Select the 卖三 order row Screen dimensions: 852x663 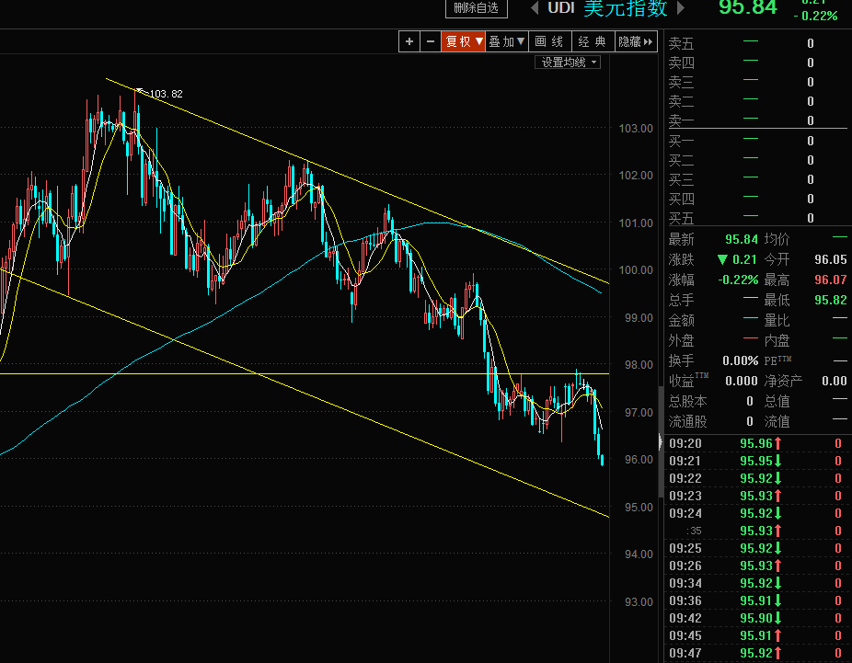[x=757, y=82]
